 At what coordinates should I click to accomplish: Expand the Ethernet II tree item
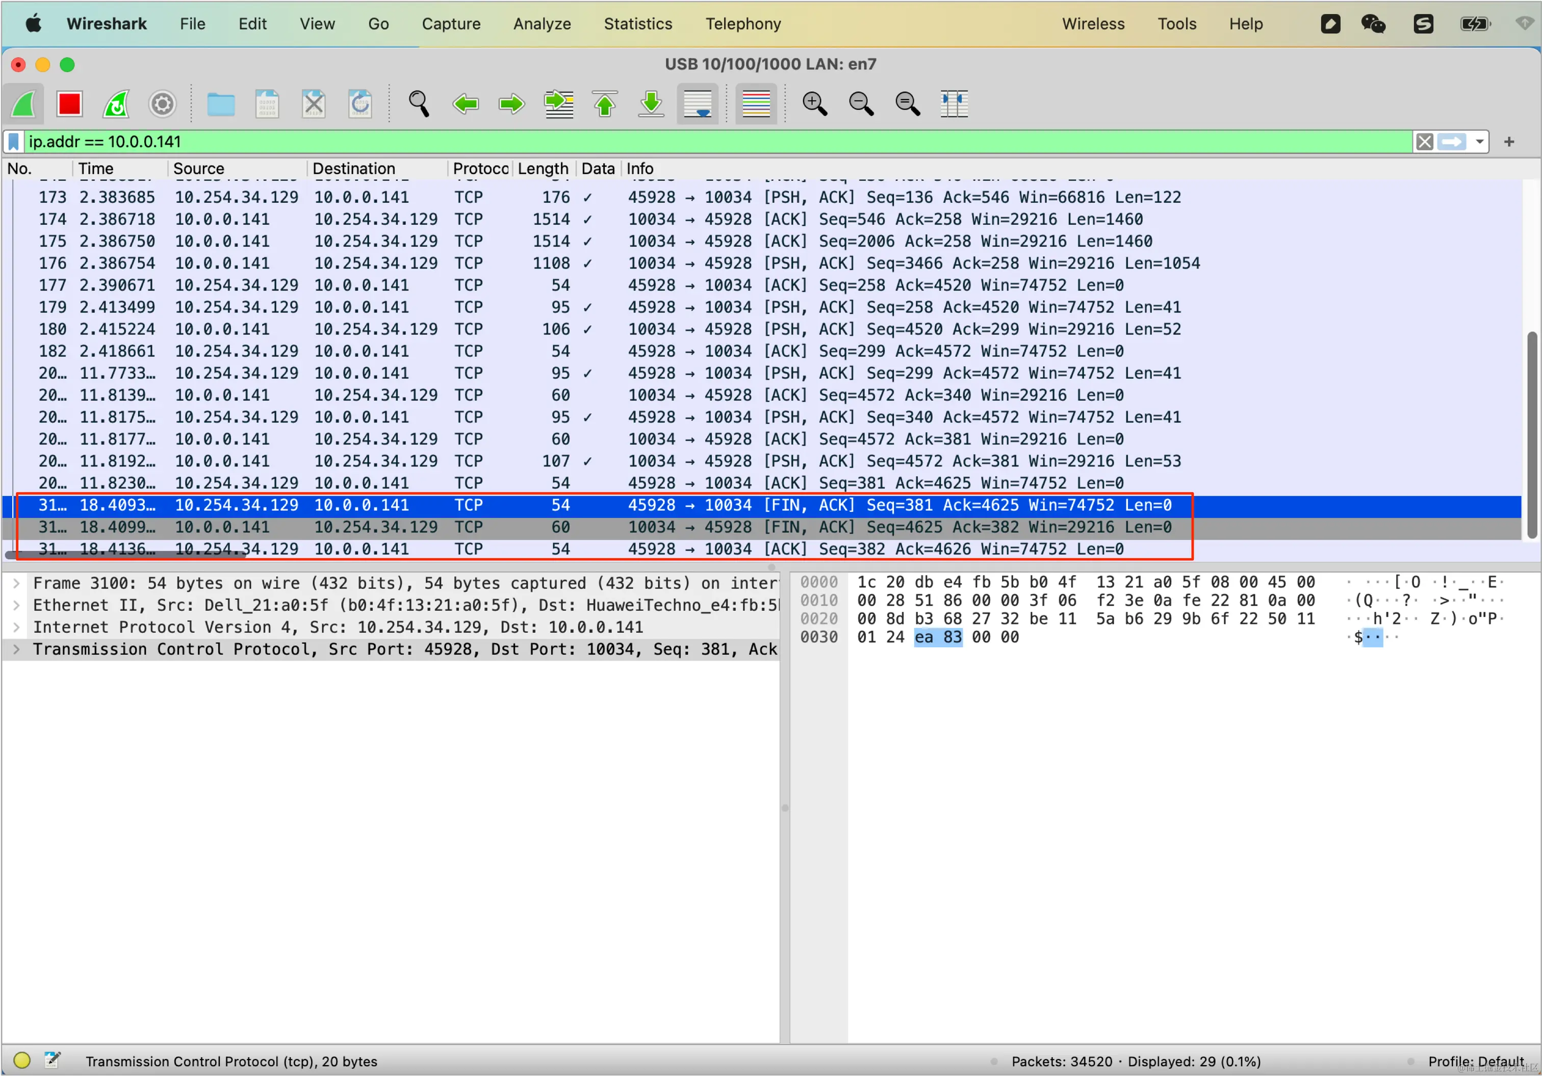point(17,606)
